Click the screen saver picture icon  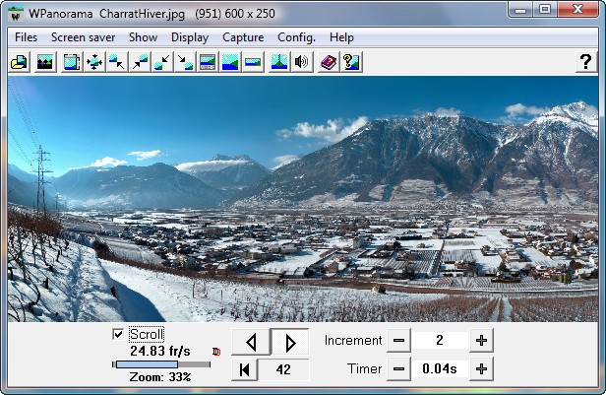pos(45,62)
